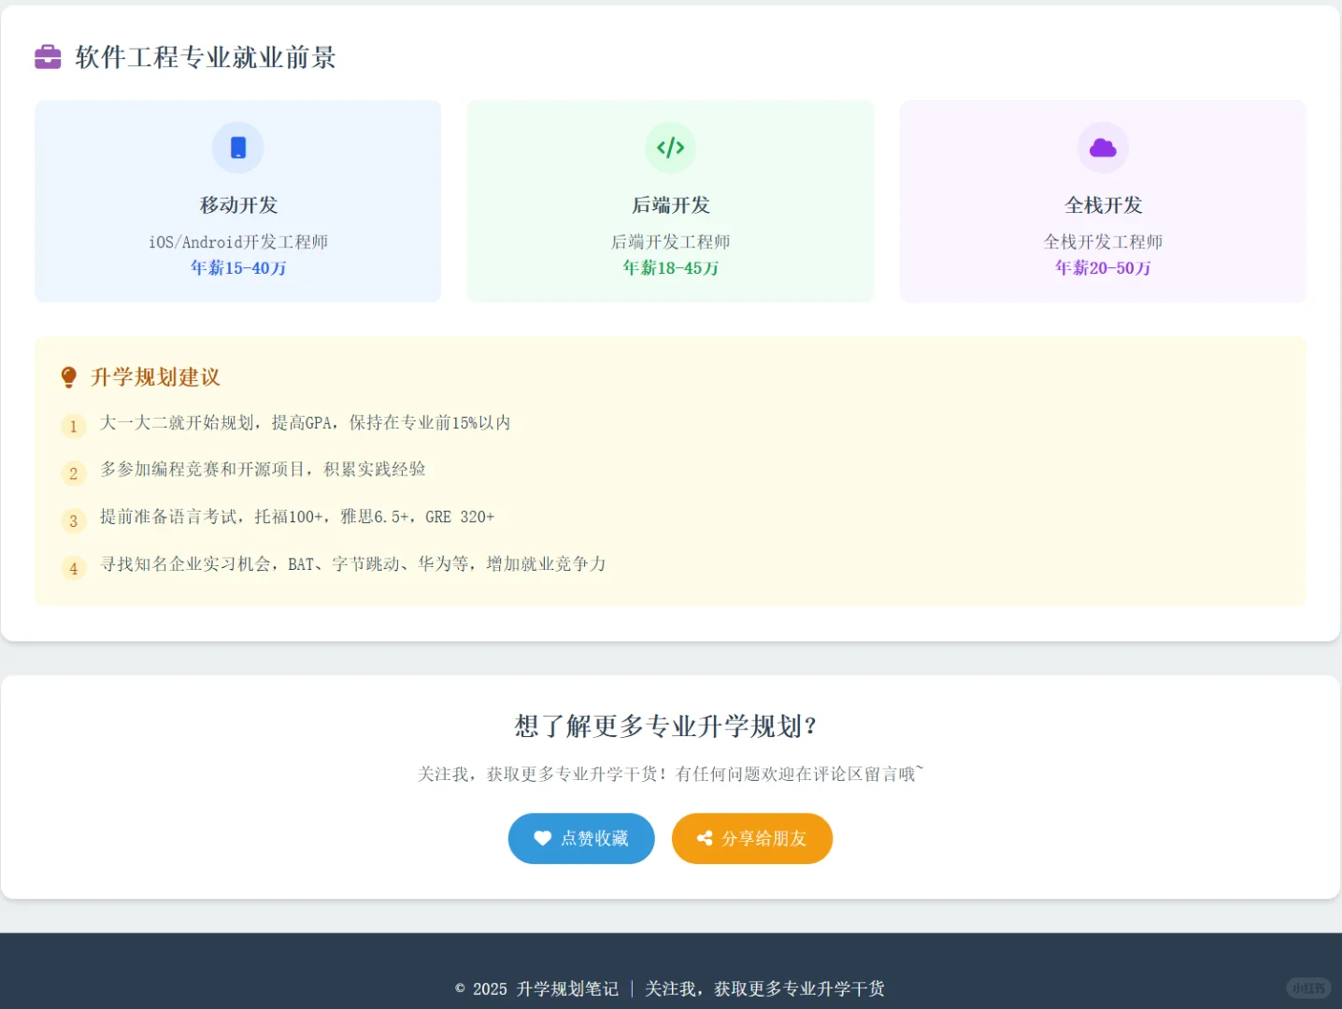Click the briefcase icon next to 软件工程专业就业前景
Image resolution: width=1342 pixels, height=1009 pixels.
pos(47,56)
